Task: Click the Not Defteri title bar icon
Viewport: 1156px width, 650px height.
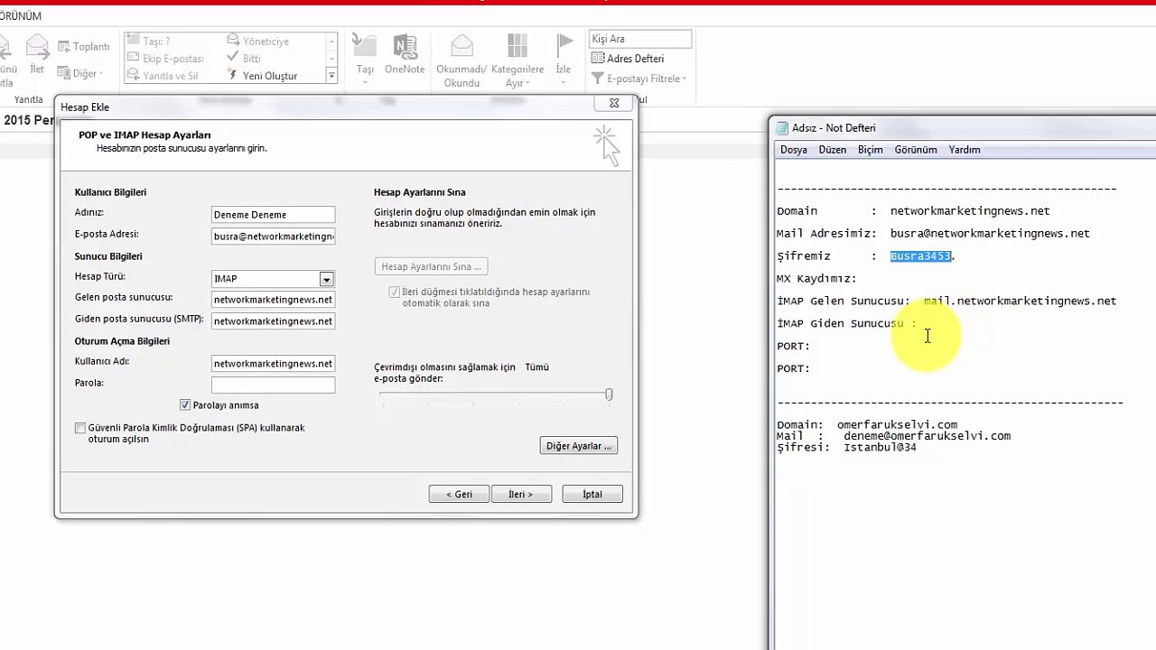Action: 782,128
